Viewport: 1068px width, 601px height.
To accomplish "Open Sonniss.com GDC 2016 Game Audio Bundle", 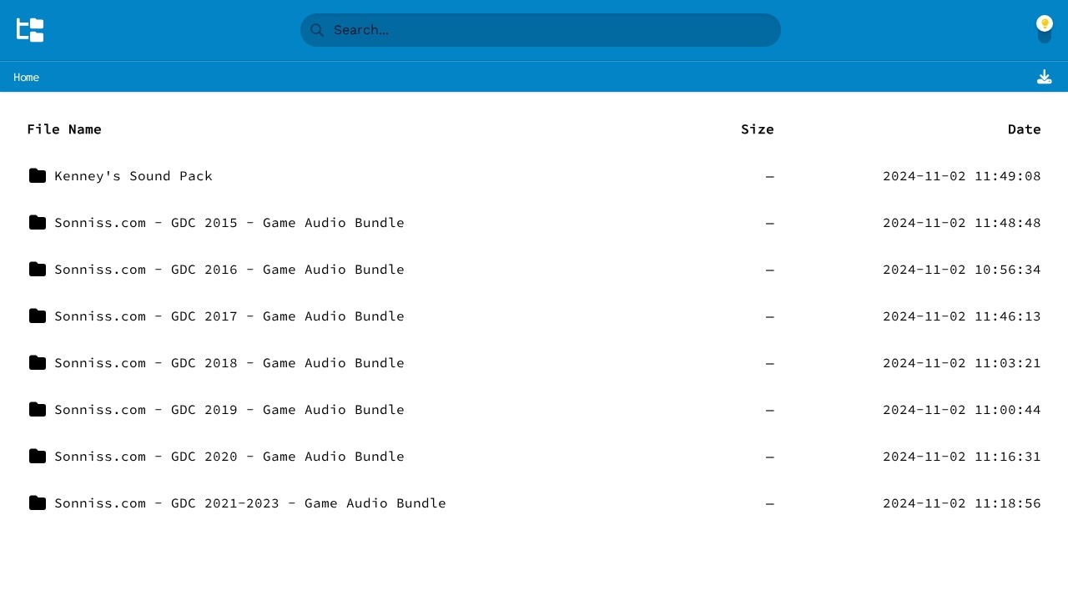I will click(x=229, y=270).
